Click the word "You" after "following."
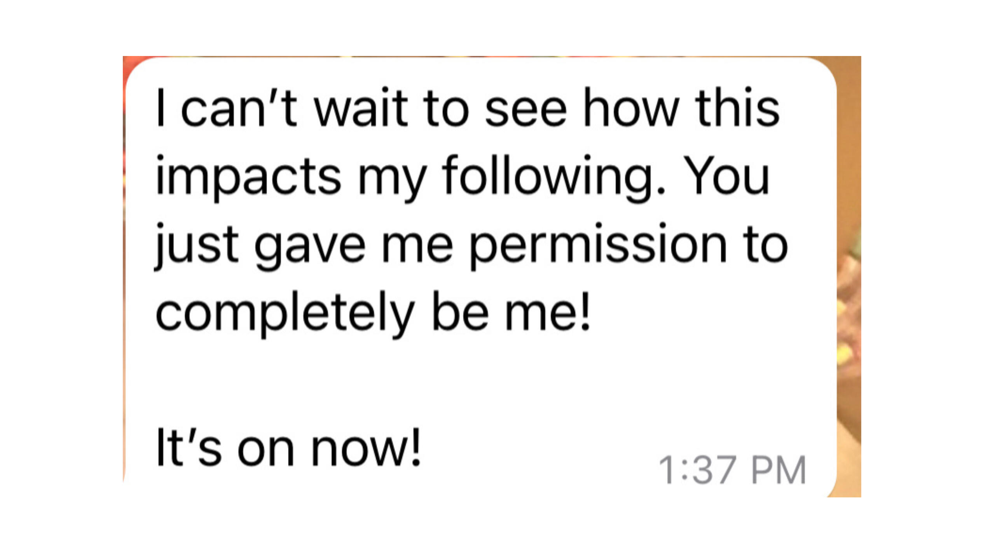Screen dimensions: 995x560 (x=726, y=177)
